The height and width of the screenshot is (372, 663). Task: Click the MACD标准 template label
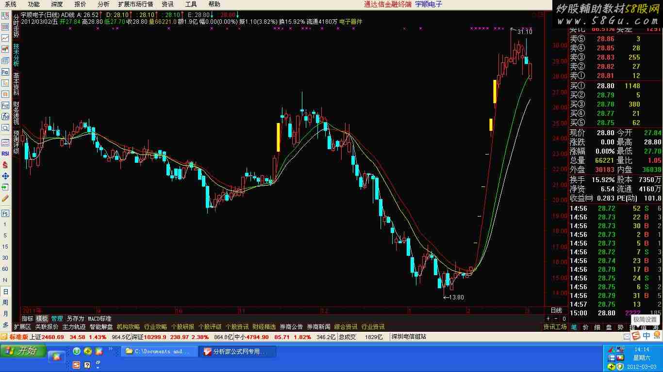point(99,319)
